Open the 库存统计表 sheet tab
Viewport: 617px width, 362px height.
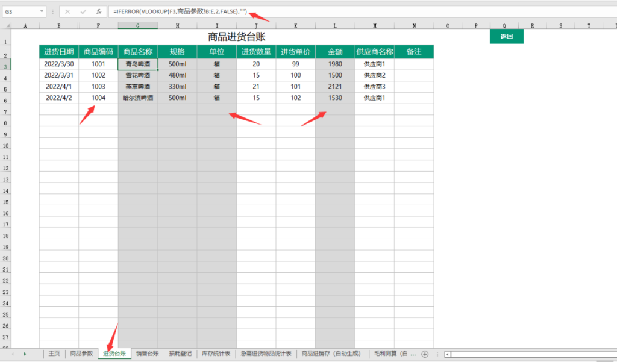[x=216, y=354]
